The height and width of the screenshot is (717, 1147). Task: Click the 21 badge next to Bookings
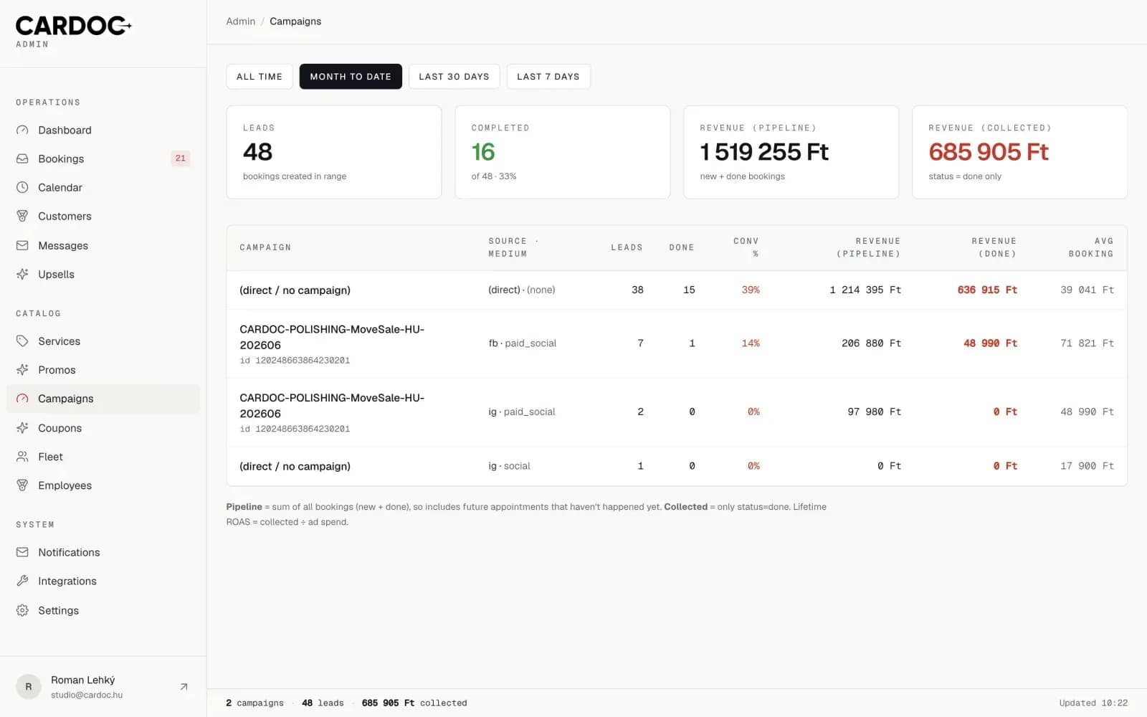(x=181, y=158)
